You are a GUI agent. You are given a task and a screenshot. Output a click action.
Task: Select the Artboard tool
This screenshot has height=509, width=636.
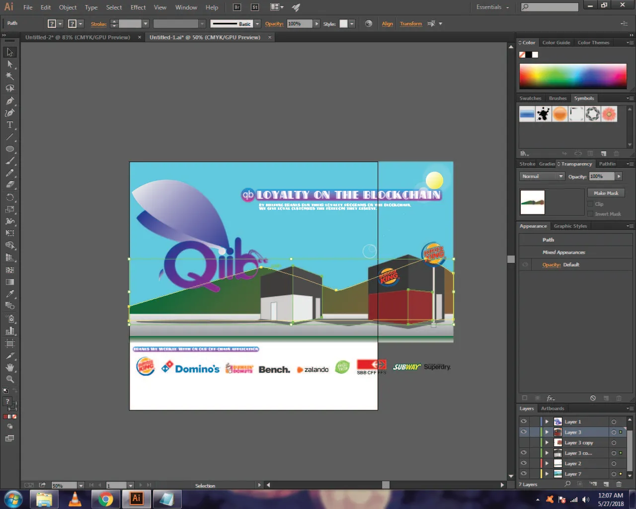click(9, 343)
